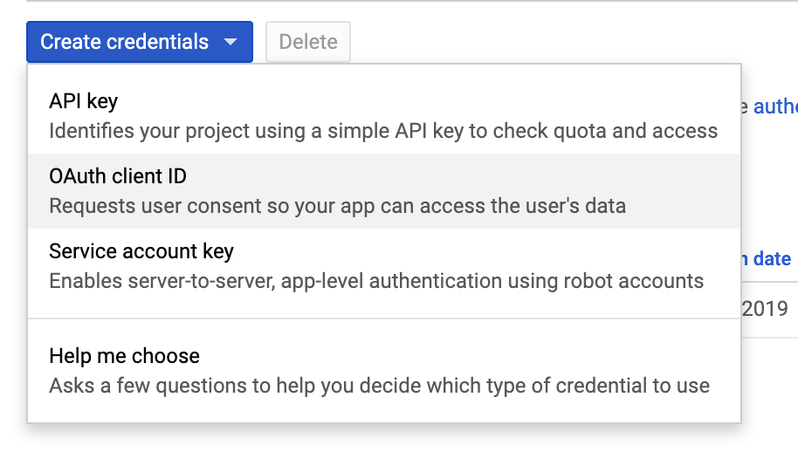The image size is (798, 459).
Task: Open the partially hidden blue 'authe' link
Action: (774, 106)
